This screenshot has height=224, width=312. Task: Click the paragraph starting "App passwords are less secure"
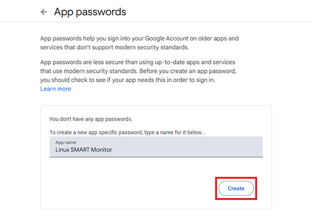point(139,71)
